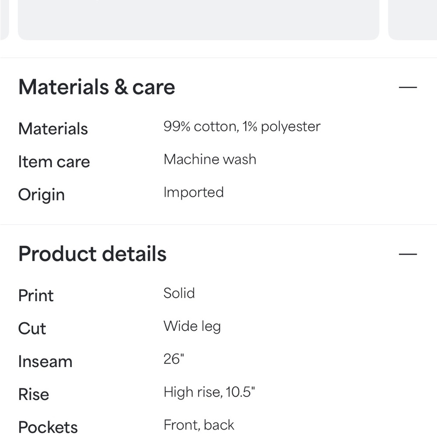The image size is (437, 437).
Task: Click the Wide leg value
Action: tap(192, 326)
